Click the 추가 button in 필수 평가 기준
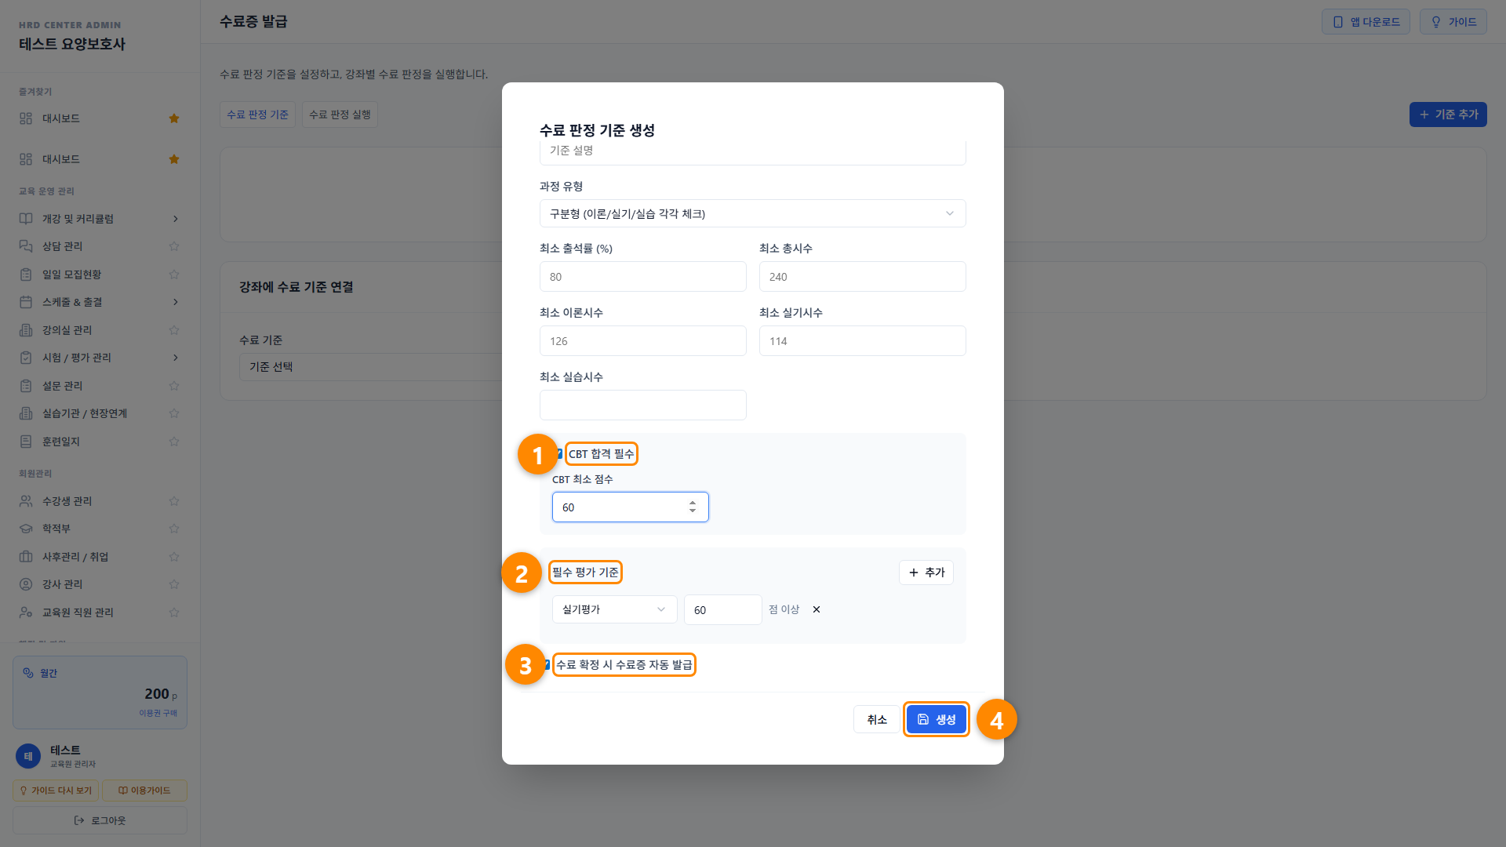The height and width of the screenshot is (847, 1506). (x=926, y=573)
